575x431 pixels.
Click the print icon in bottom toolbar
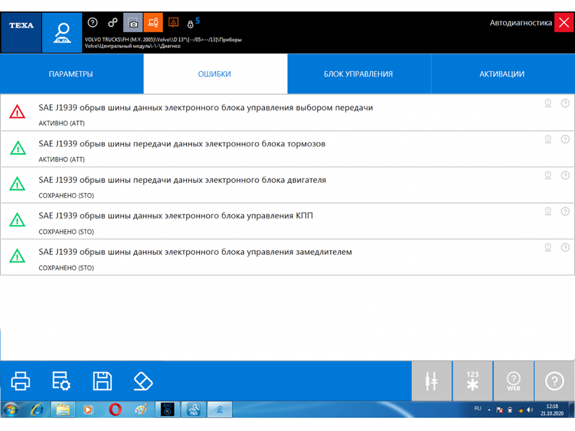coord(21,381)
